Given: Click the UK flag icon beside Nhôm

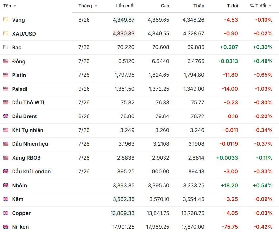Looking at the screenshot, I should click(x=6, y=185).
